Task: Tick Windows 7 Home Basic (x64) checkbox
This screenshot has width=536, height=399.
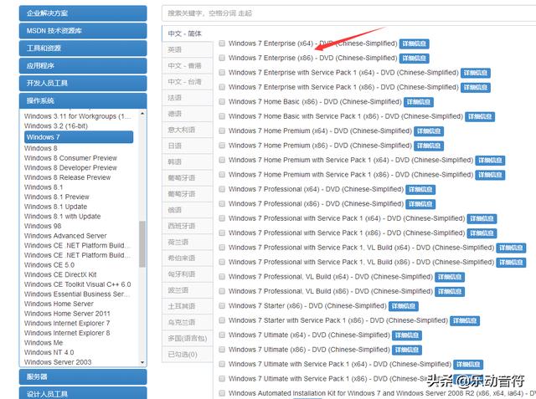Action: pyautogui.click(x=222, y=102)
